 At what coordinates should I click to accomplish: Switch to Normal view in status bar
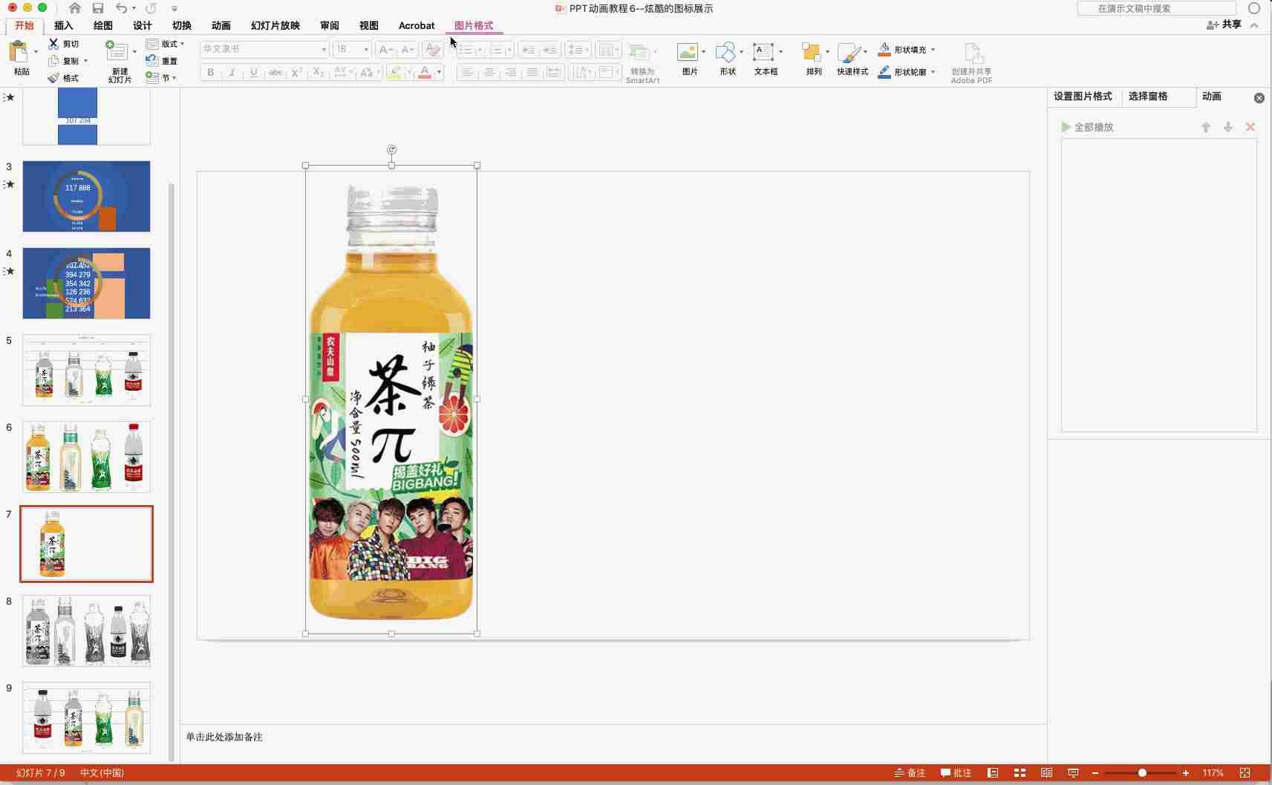pyautogui.click(x=993, y=773)
